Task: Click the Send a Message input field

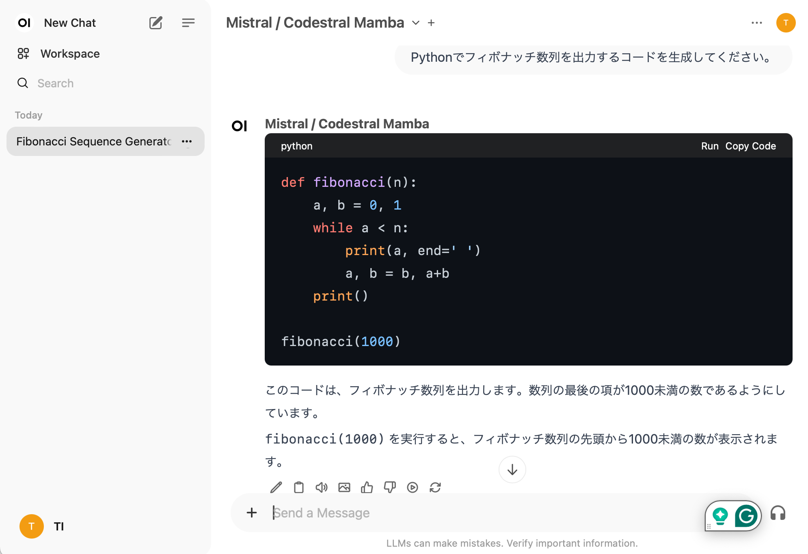Action: tap(406, 513)
